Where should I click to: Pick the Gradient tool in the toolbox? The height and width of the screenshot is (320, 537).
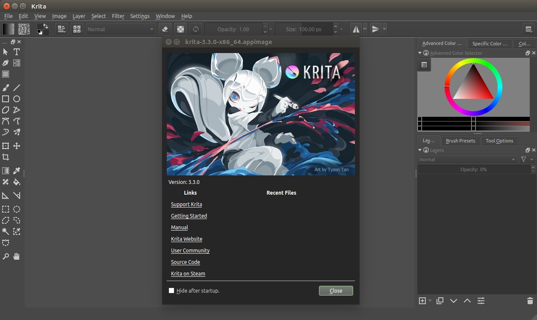6,171
